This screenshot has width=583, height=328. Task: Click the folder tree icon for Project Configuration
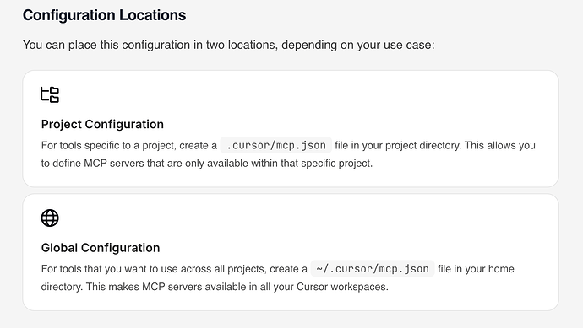(x=50, y=94)
